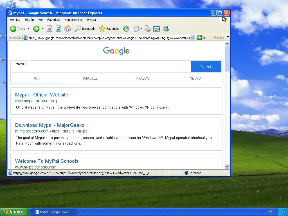Click the Edit page icon
Viewport: 288px width, 216px height.
(156, 29)
